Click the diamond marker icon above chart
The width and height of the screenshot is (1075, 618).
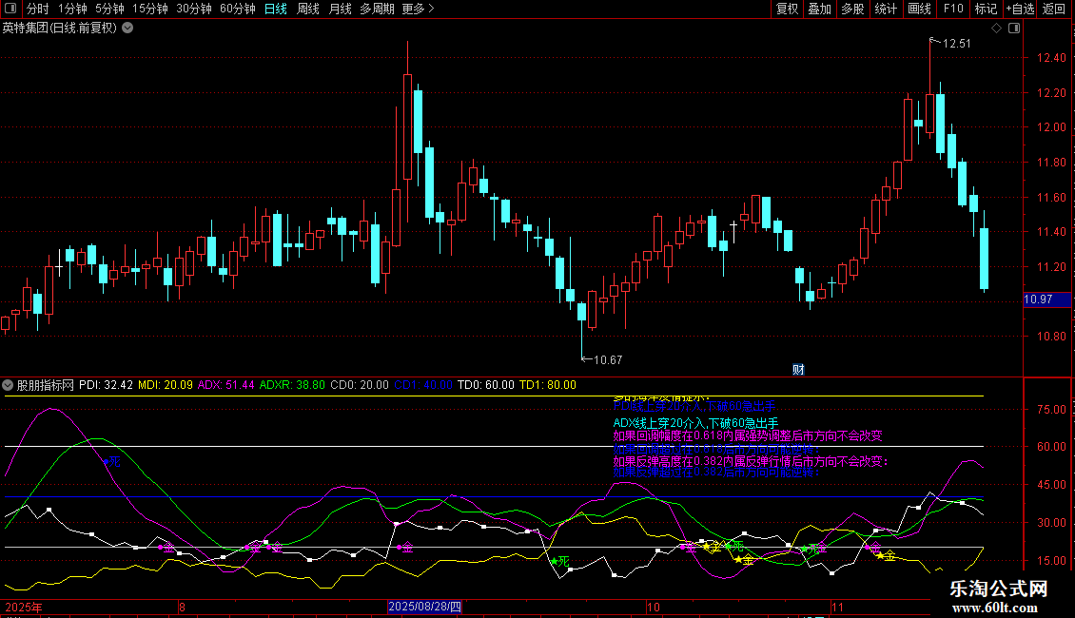tap(996, 29)
